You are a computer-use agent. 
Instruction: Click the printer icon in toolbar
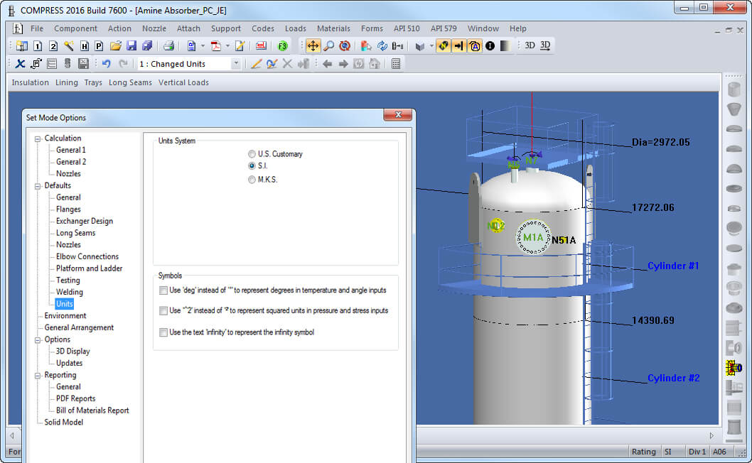(x=168, y=46)
